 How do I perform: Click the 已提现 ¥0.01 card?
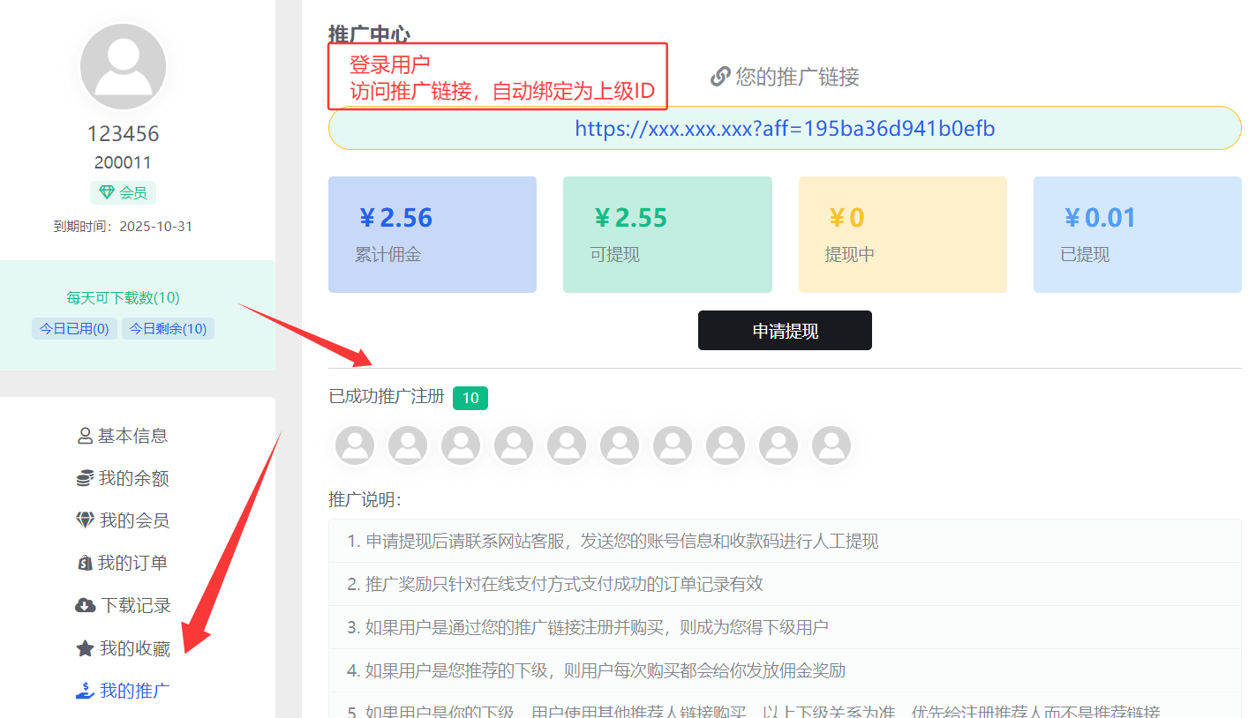(1137, 235)
